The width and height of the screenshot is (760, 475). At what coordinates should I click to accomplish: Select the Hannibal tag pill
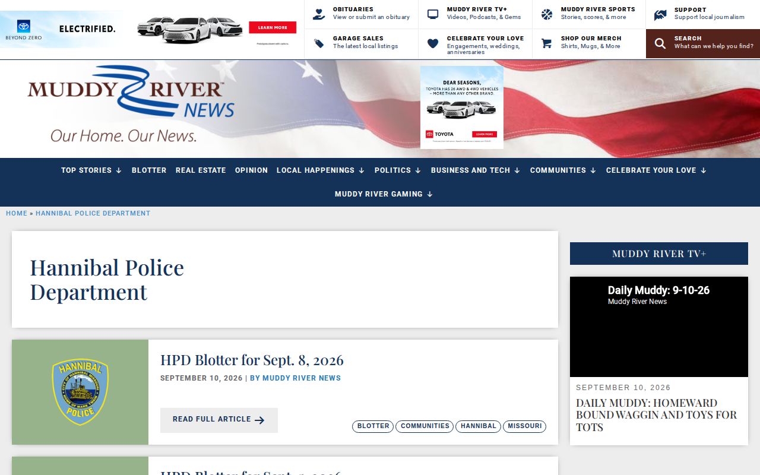click(x=478, y=426)
